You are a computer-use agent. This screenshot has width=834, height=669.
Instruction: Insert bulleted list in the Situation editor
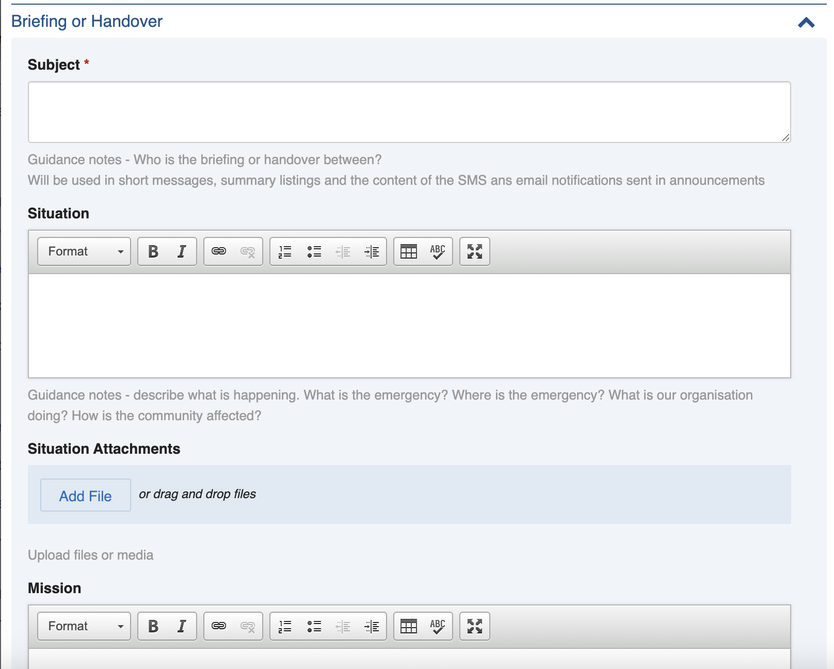[x=314, y=251]
